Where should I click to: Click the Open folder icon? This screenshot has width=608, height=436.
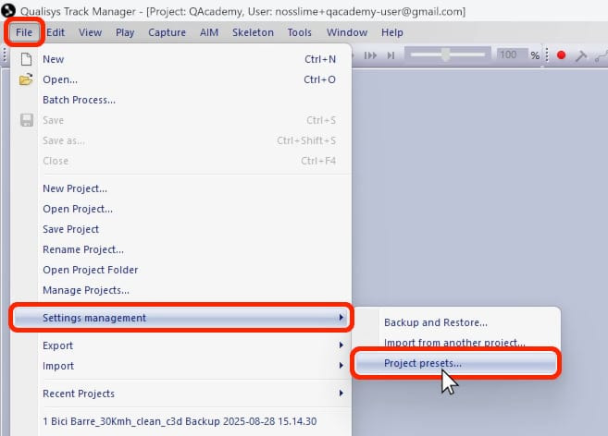[x=26, y=79]
